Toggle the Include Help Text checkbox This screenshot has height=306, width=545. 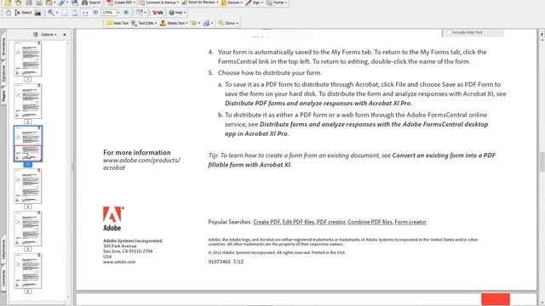click(x=449, y=32)
